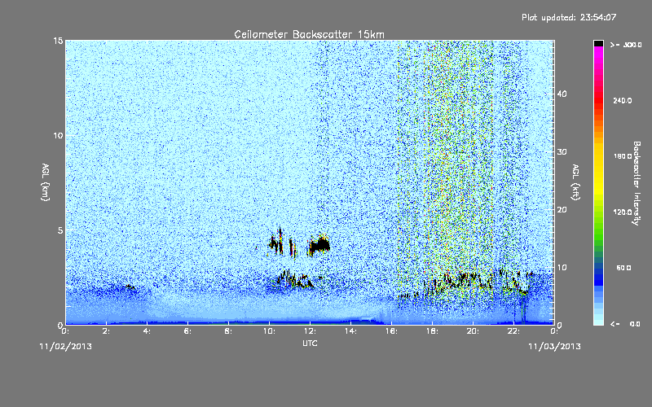Pick the magenta band of the colorbar

point(598,54)
